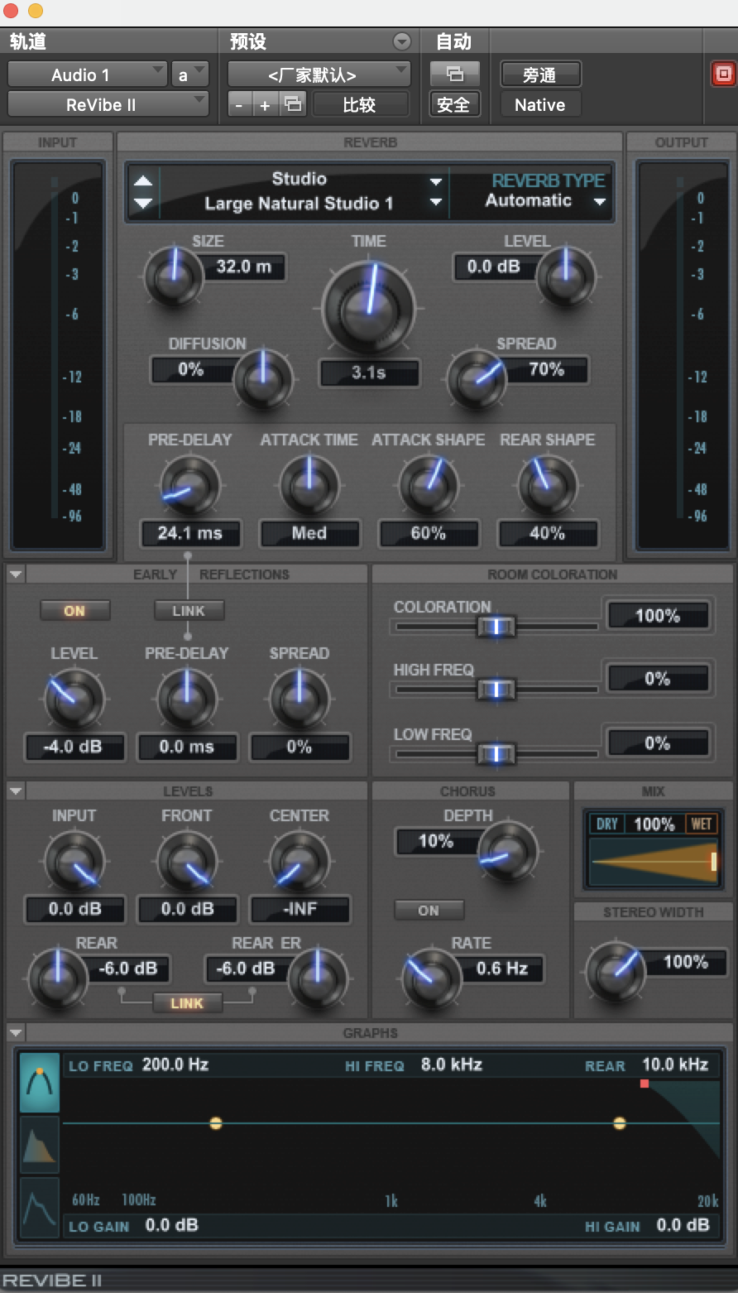Collapse the Graphs section triangle
738x1293 pixels.
point(16,1033)
